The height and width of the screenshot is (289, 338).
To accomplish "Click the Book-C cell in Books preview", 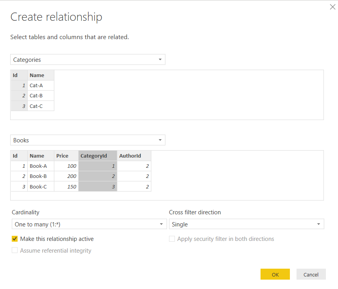I will click(38, 187).
